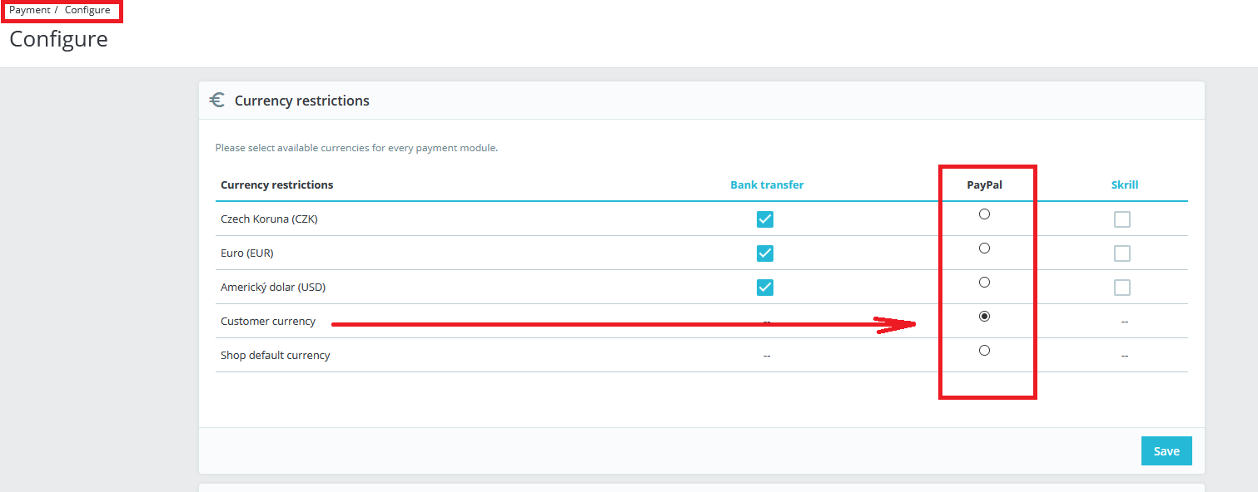Check Skrill for Euro (EUR)
The height and width of the screenshot is (492, 1258).
pos(1122,253)
